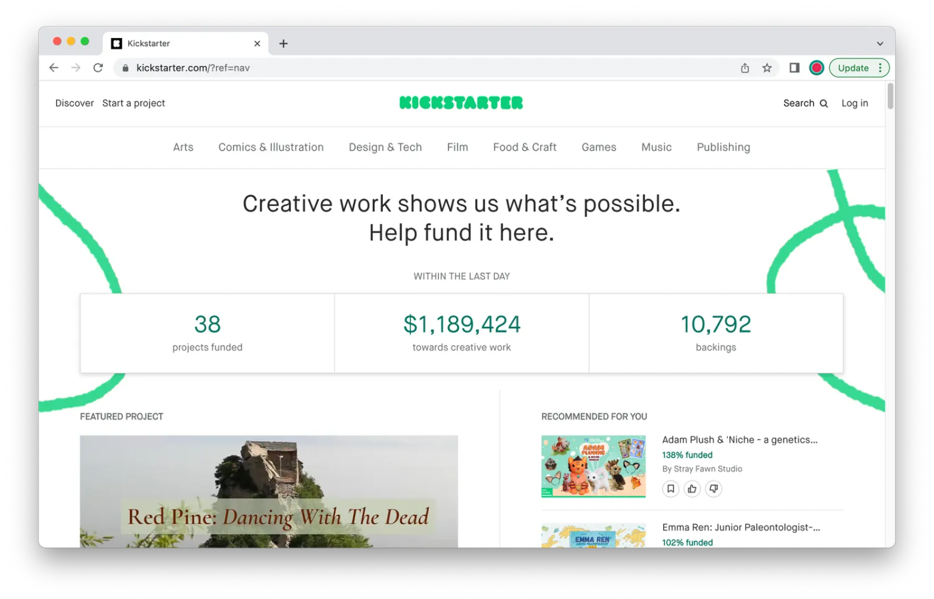Click the Log in link

pos(855,103)
